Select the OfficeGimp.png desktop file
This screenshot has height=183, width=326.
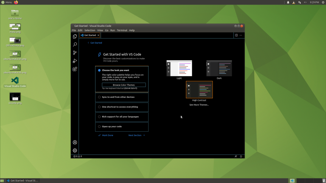15,42
